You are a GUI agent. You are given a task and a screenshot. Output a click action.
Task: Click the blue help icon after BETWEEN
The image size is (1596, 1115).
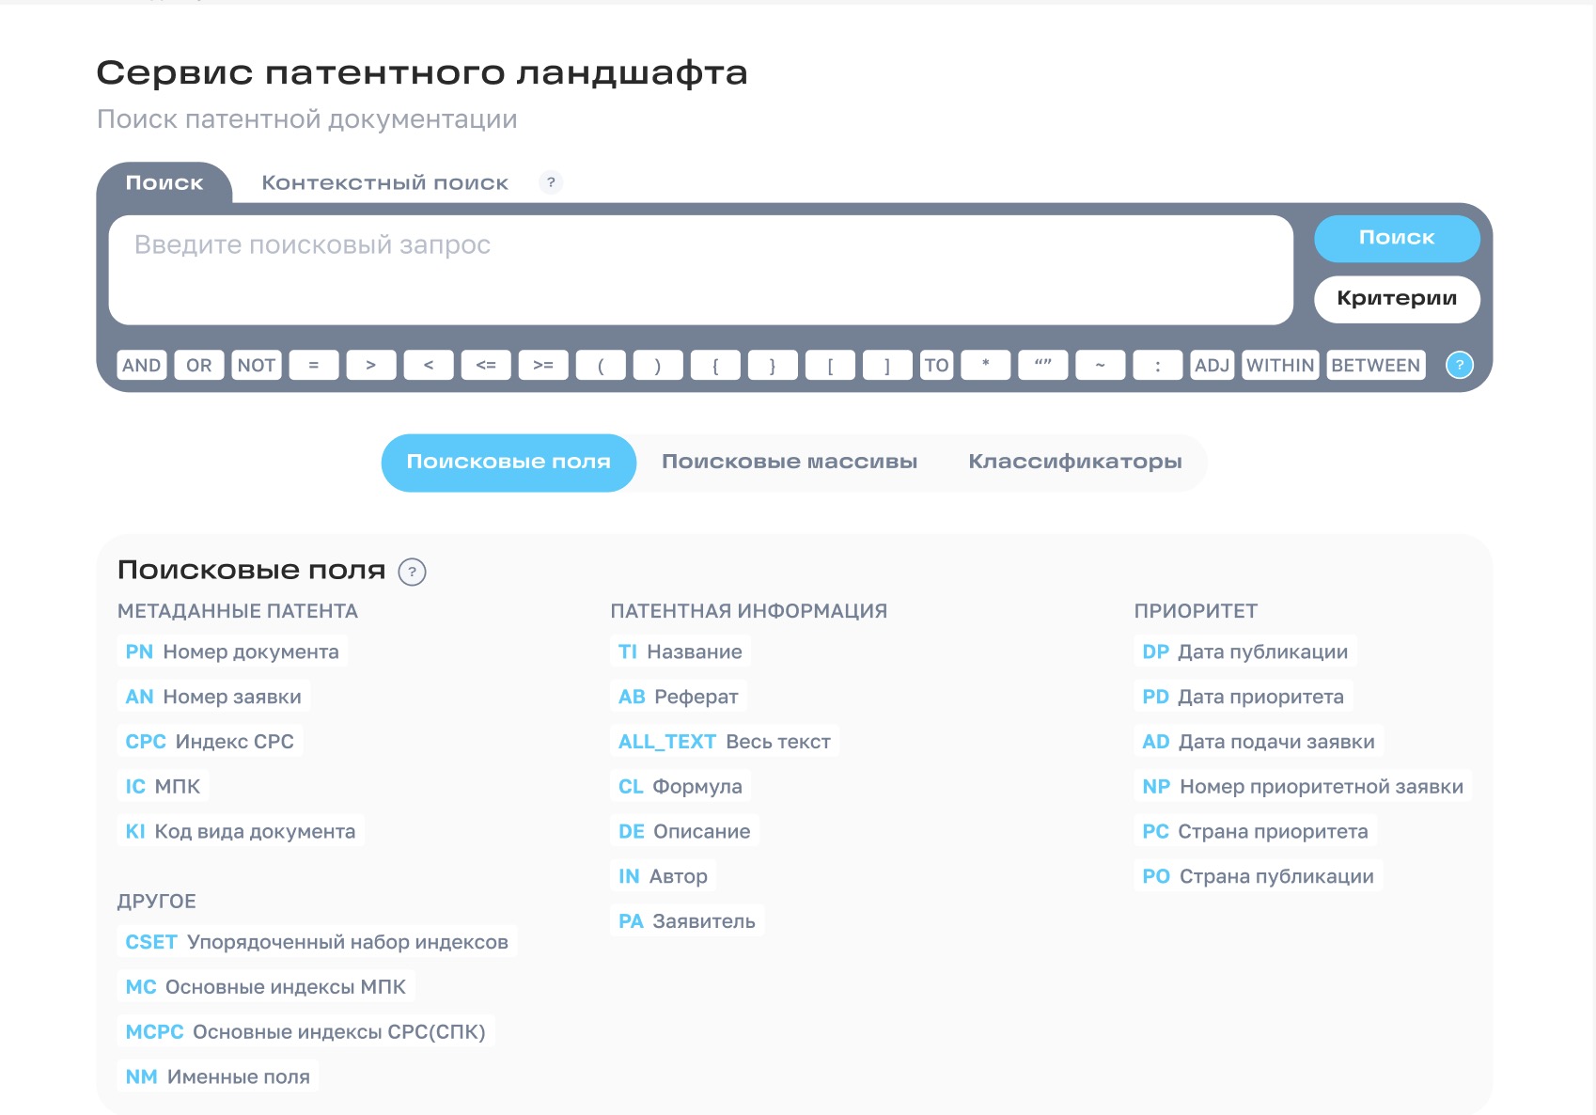(1460, 365)
